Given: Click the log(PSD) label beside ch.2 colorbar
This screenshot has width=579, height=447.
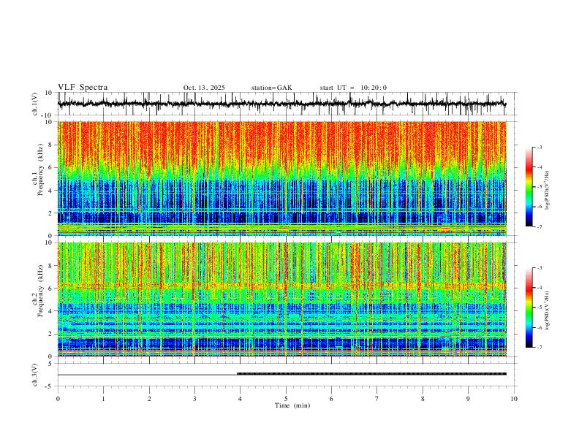Looking at the screenshot, I should [548, 311].
